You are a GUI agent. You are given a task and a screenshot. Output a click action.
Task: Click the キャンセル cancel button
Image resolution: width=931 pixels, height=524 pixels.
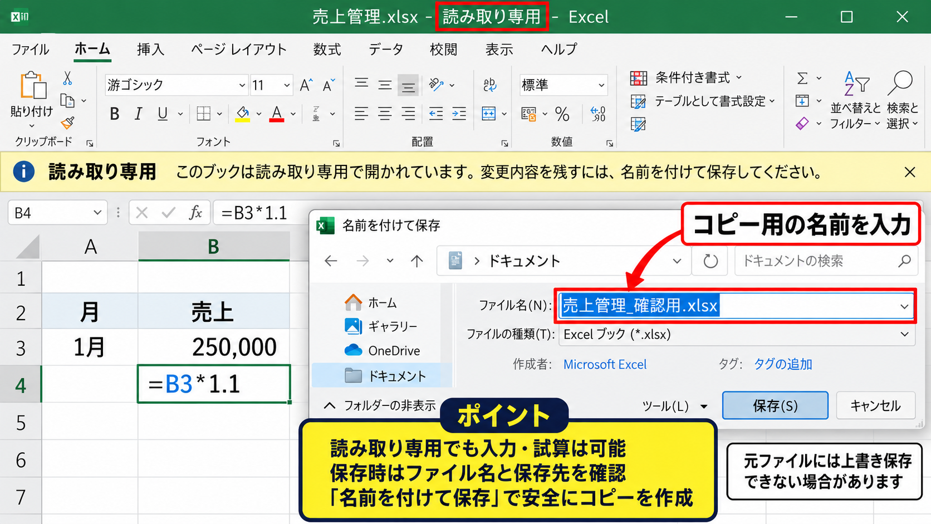pos(875,405)
